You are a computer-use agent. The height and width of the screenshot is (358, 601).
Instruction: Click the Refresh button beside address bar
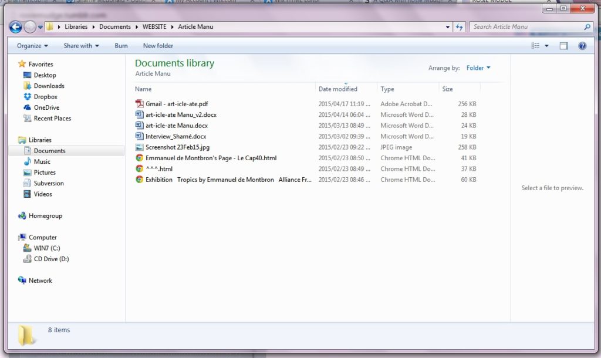pos(459,27)
